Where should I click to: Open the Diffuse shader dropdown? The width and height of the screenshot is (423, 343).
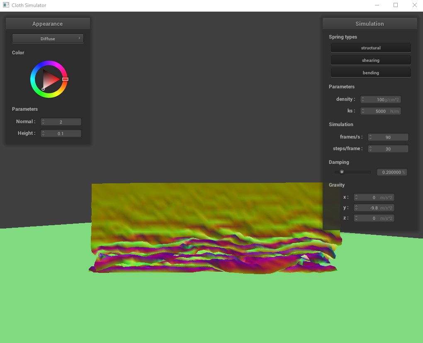pos(48,39)
